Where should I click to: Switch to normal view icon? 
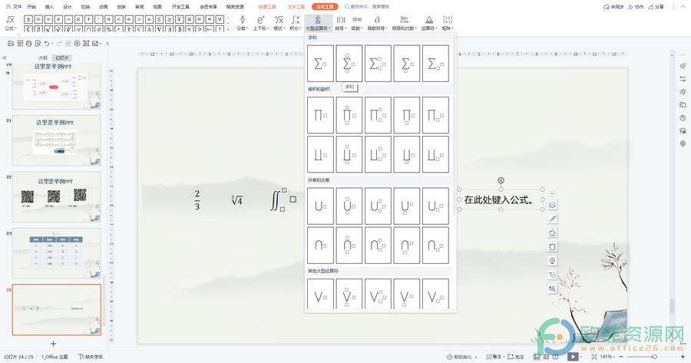point(537,356)
